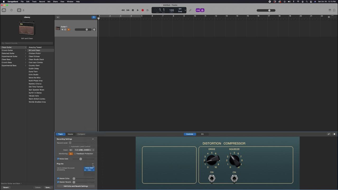Toggle the Count-in 1234 button
This screenshot has height=190, width=338.
point(198,10)
